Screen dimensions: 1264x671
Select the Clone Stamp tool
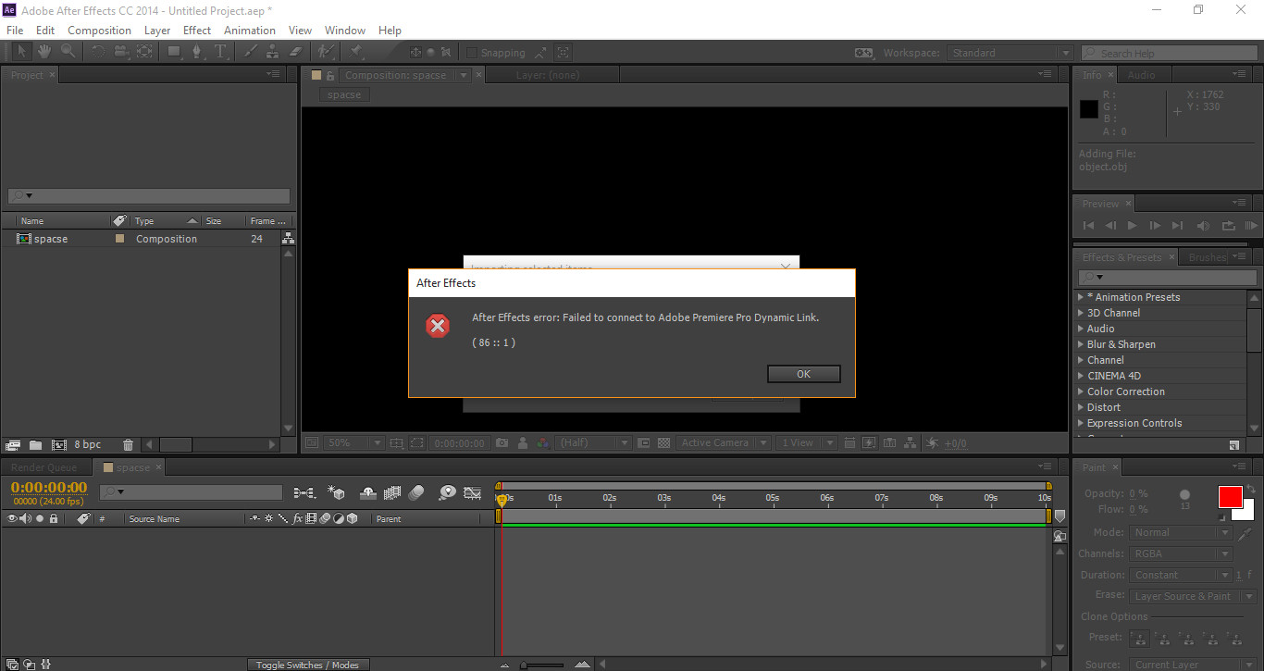[273, 52]
